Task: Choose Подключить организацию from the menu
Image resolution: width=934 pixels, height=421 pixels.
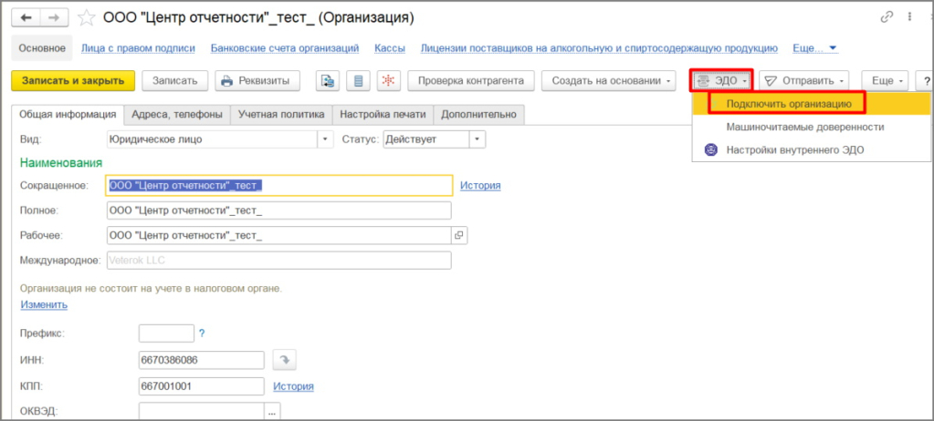Action: click(786, 104)
